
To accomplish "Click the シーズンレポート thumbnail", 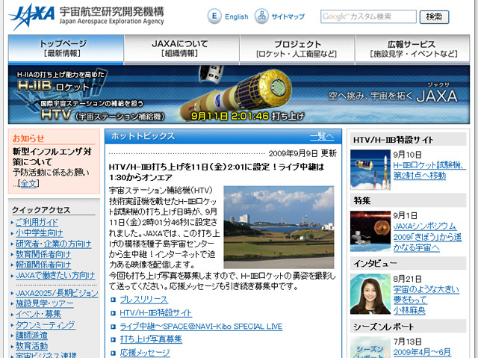I will [370, 348].
